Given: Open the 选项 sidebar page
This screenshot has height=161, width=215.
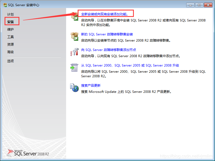Looking at the screenshot, I should pyautogui.click(x=10, y=61).
